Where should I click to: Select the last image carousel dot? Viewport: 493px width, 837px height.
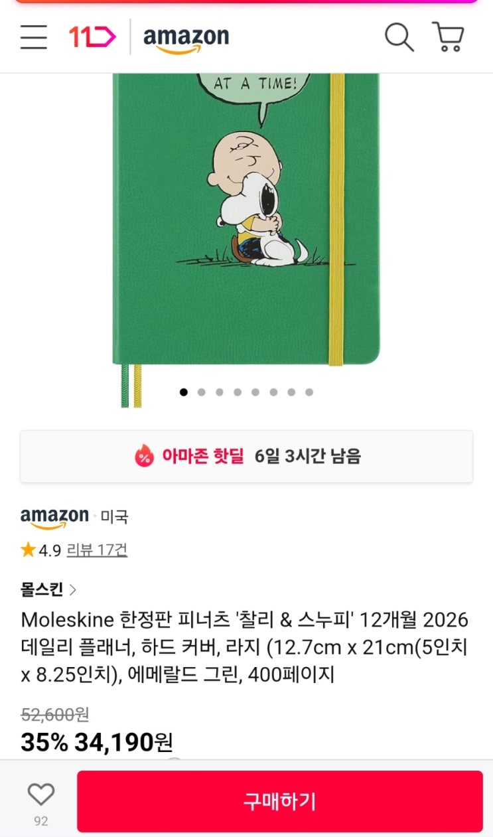(309, 392)
